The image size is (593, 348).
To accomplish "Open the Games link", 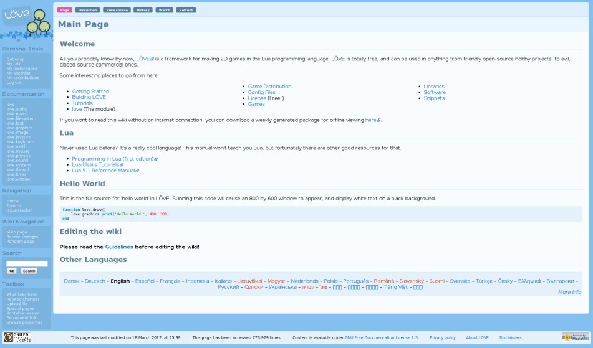I will click(256, 104).
